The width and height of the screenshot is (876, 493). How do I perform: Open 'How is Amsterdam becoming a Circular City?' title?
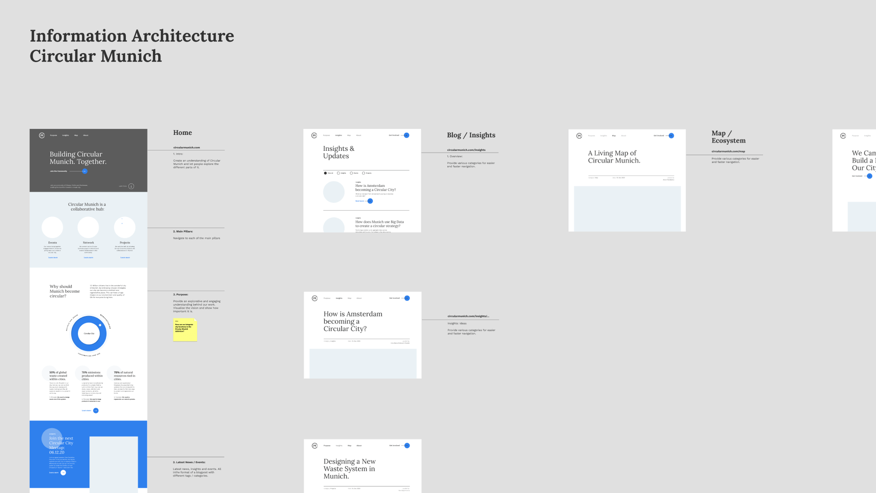(x=375, y=188)
